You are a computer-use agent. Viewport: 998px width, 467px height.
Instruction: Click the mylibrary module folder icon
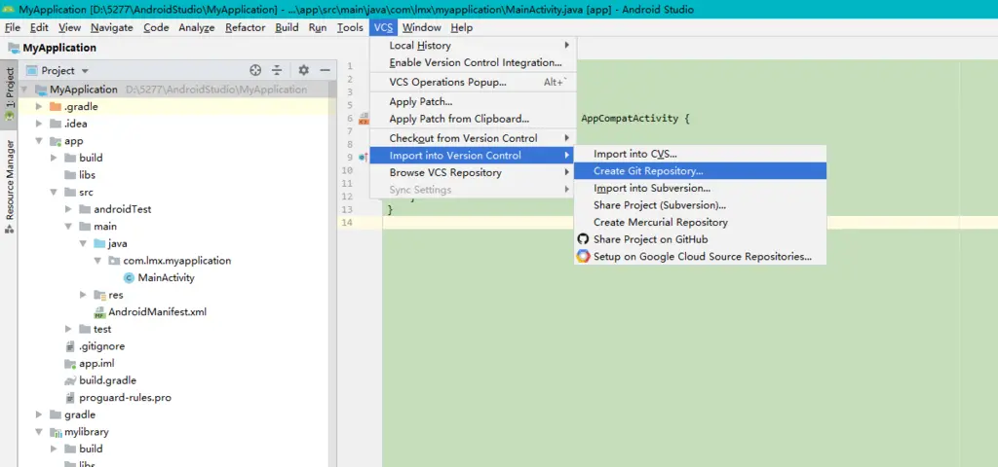coord(56,432)
